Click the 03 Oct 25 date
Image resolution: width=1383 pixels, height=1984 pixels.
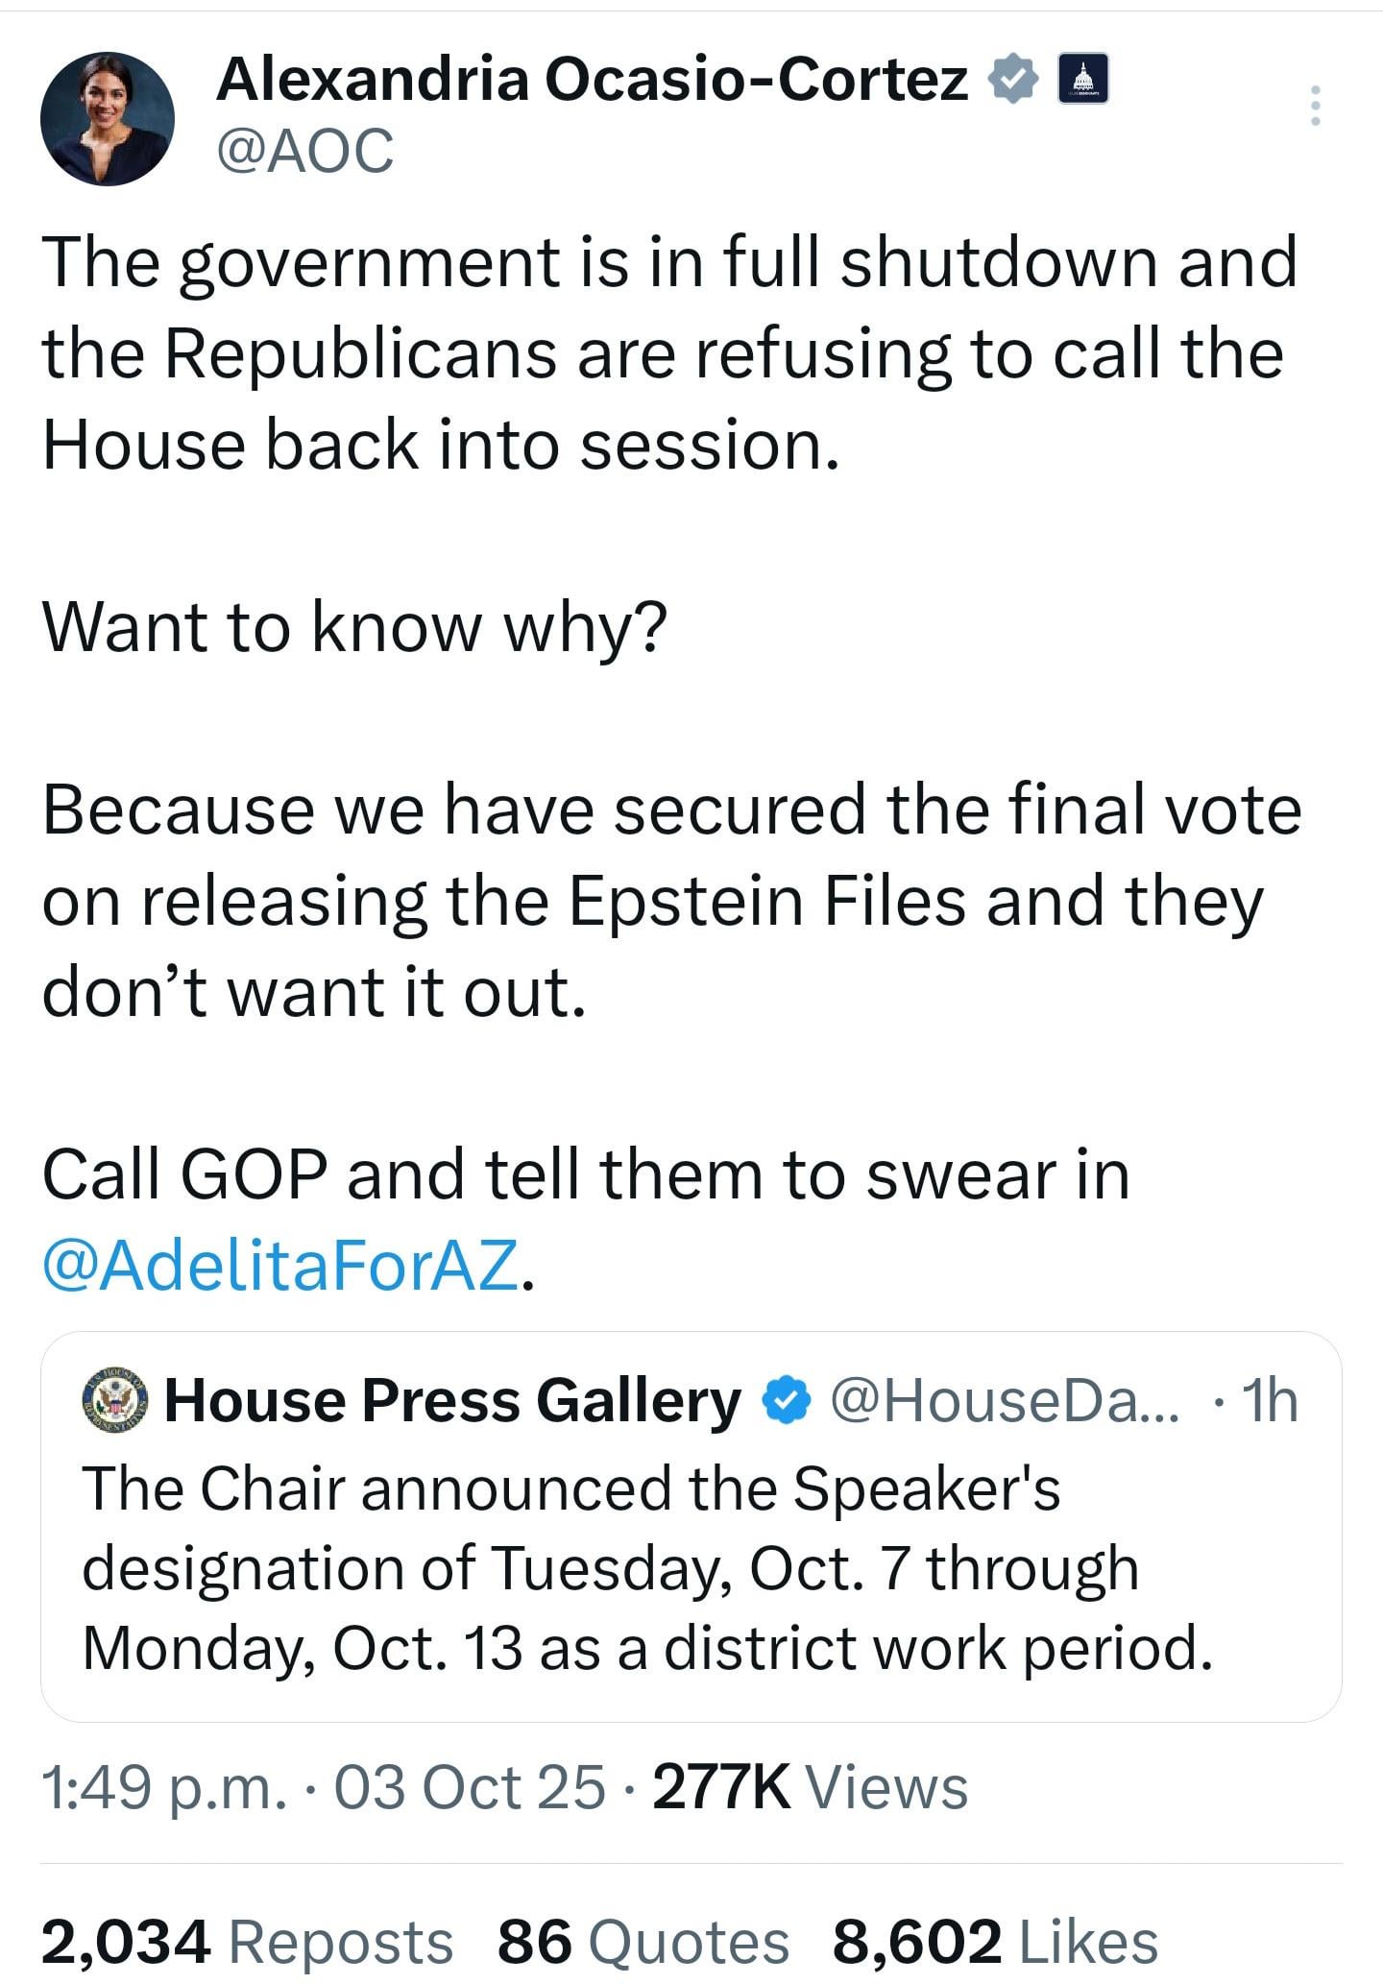point(470,1787)
